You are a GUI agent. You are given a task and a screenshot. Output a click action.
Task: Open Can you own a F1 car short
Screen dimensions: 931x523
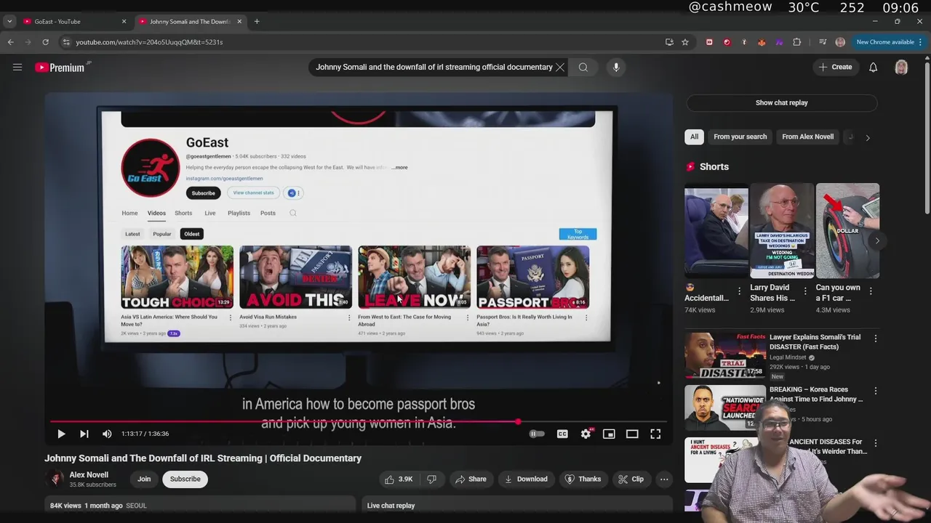tap(847, 231)
